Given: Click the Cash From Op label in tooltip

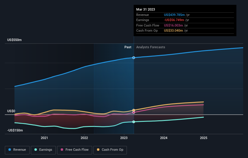Looking at the screenshot, I should point(147,31).
